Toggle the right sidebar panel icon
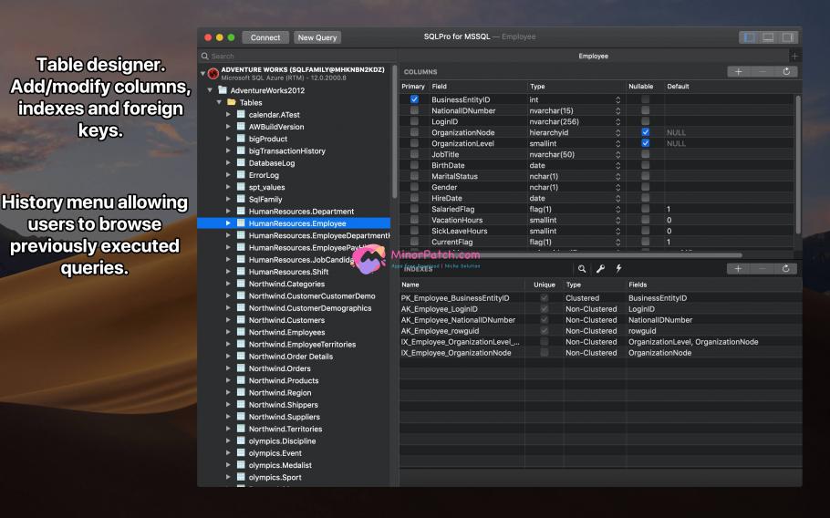Image resolution: width=830 pixels, height=518 pixels. tap(788, 37)
